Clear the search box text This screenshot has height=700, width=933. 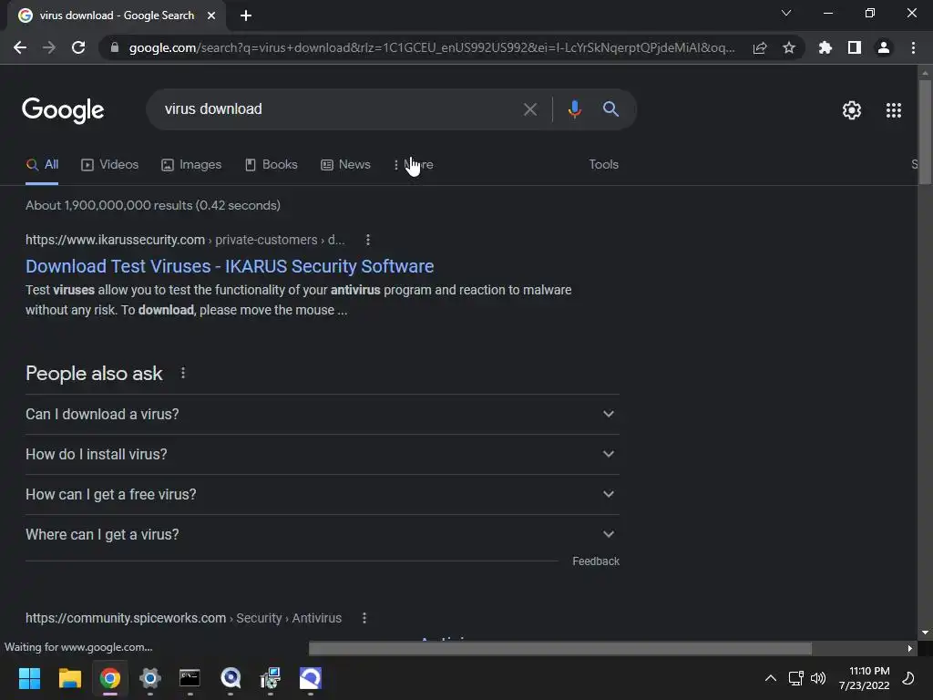point(530,109)
